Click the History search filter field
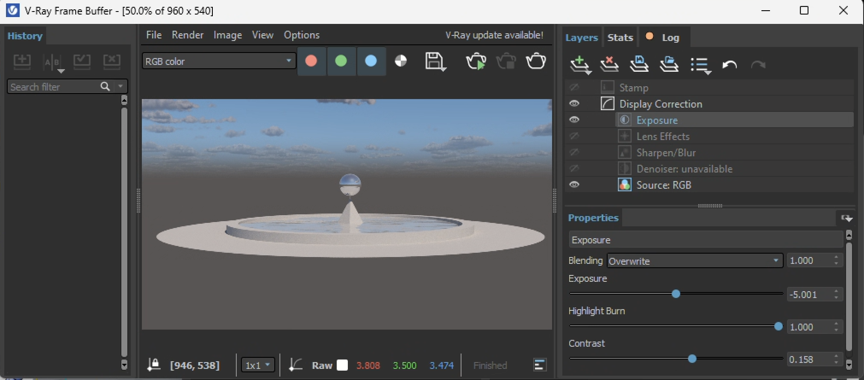Image resolution: width=864 pixels, height=380 pixels. tap(53, 87)
